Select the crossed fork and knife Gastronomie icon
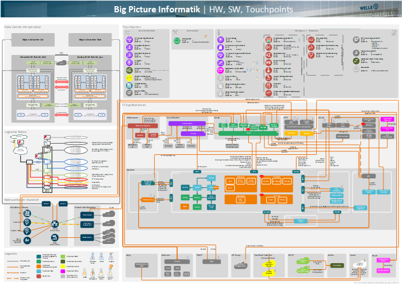 point(175,31)
